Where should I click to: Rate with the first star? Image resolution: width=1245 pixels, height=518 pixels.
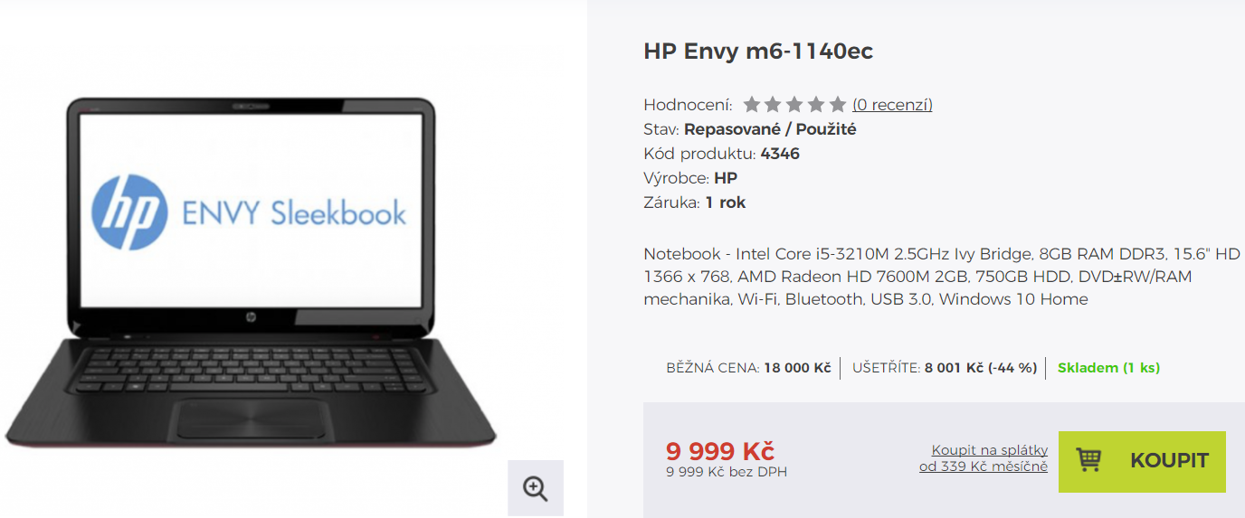751,104
